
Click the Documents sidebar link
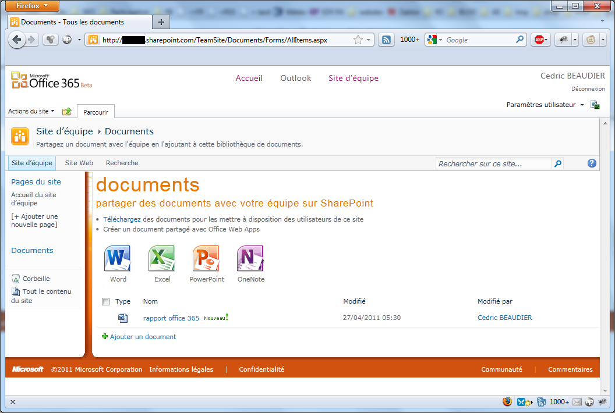[32, 250]
